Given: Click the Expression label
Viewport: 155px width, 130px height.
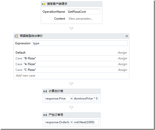Looking at the screenshot, I should coord(23,43).
